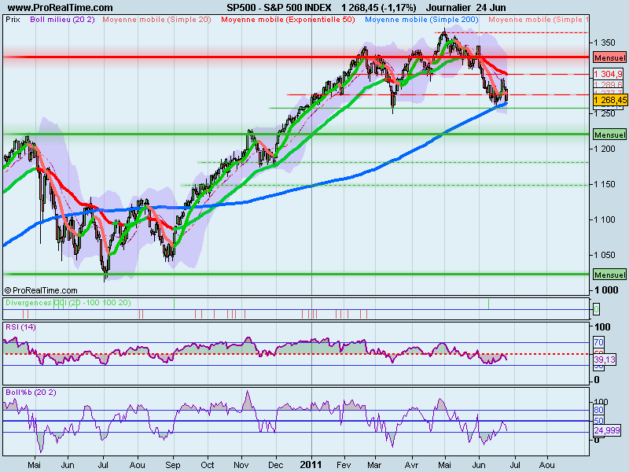This screenshot has width=629, height=472.
Task: Click the 1 050 price axis label
Action: (604, 254)
